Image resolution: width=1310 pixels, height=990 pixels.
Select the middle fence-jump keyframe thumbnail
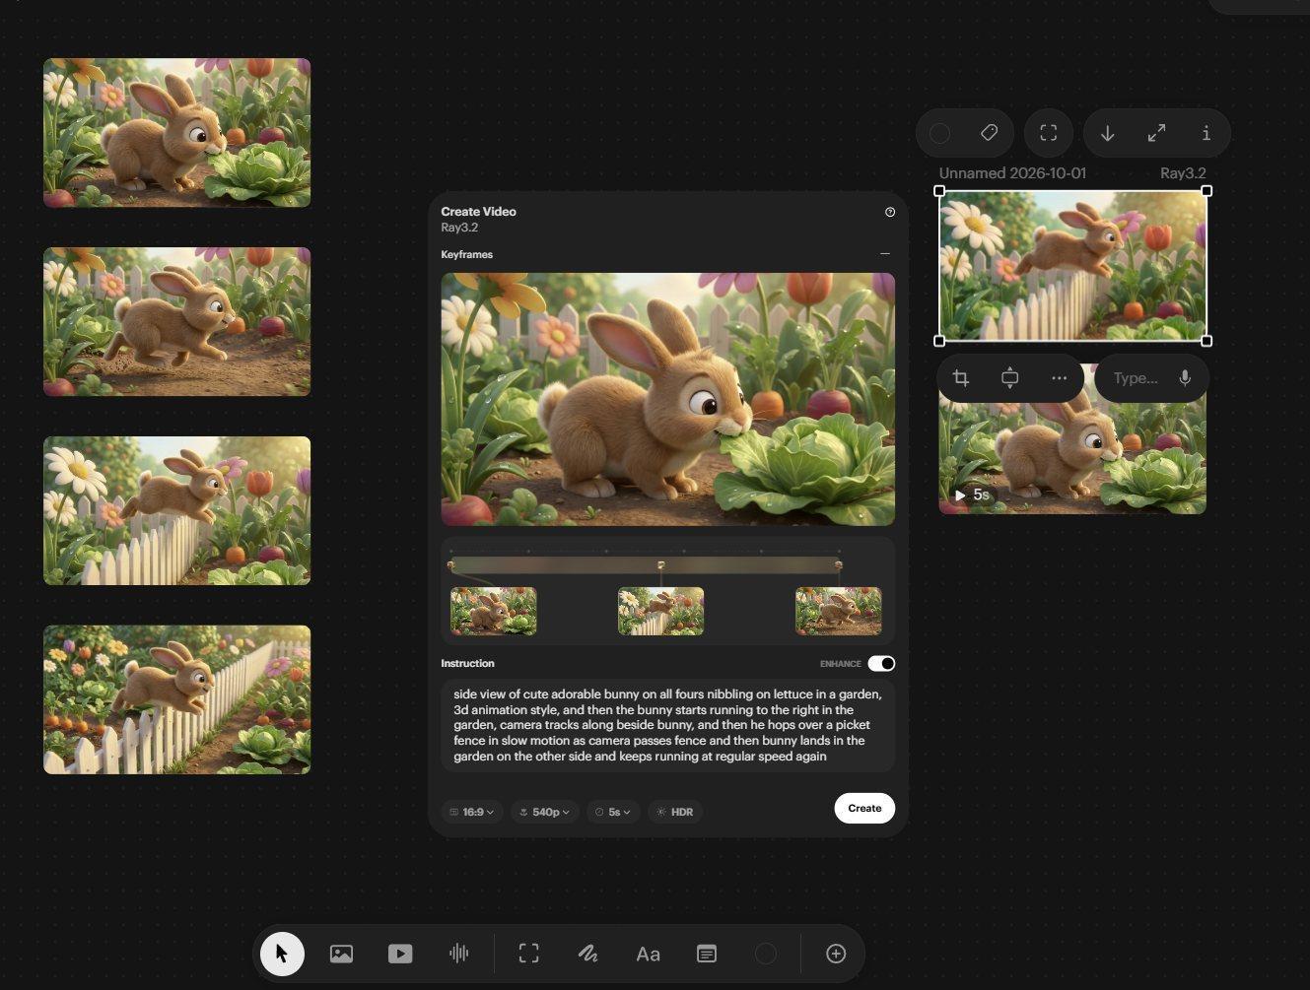tap(660, 611)
